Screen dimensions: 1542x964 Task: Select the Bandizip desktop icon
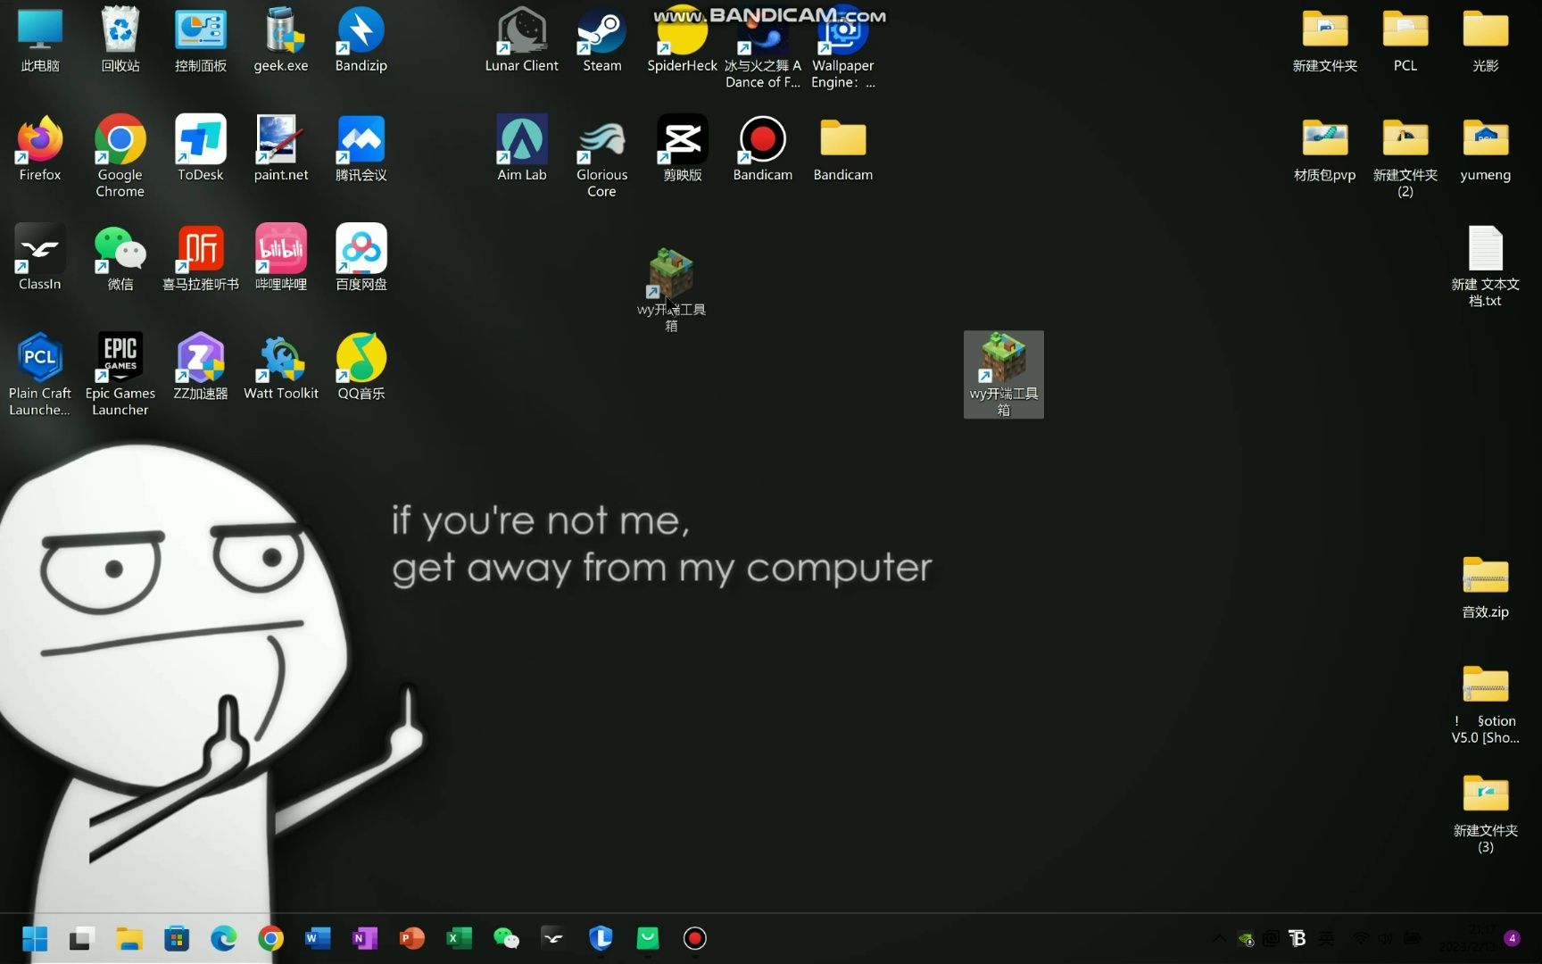pyautogui.click(x=361, y=40)
